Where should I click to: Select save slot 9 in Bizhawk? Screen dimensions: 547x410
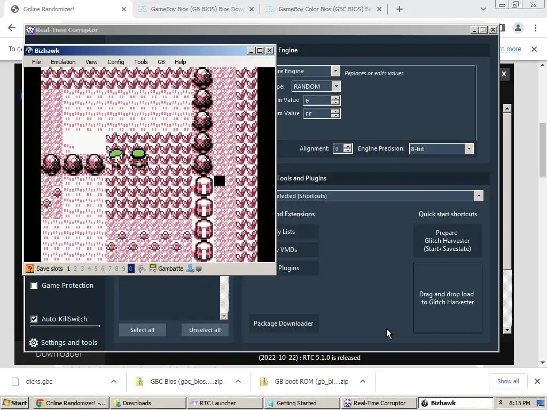[x=123, y=269]
